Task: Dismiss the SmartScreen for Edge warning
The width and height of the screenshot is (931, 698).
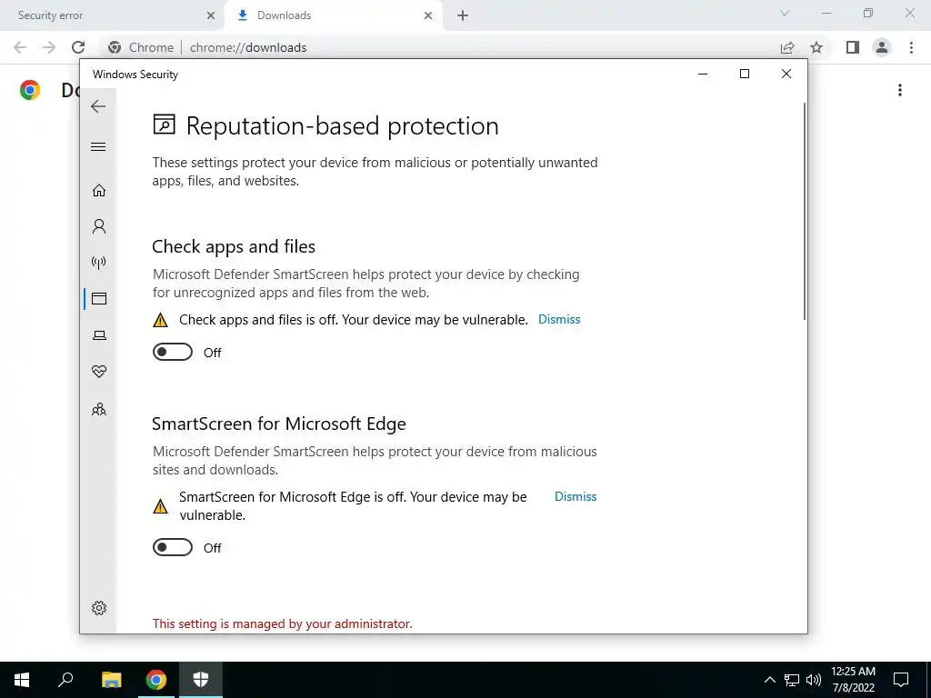Action: 576,497
